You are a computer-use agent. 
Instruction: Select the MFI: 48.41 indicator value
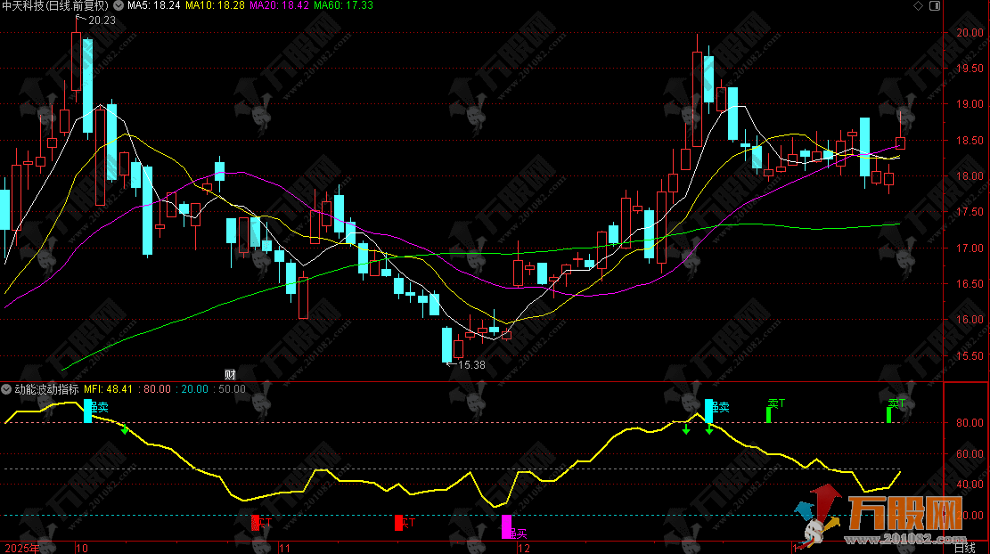pos(109,389)
